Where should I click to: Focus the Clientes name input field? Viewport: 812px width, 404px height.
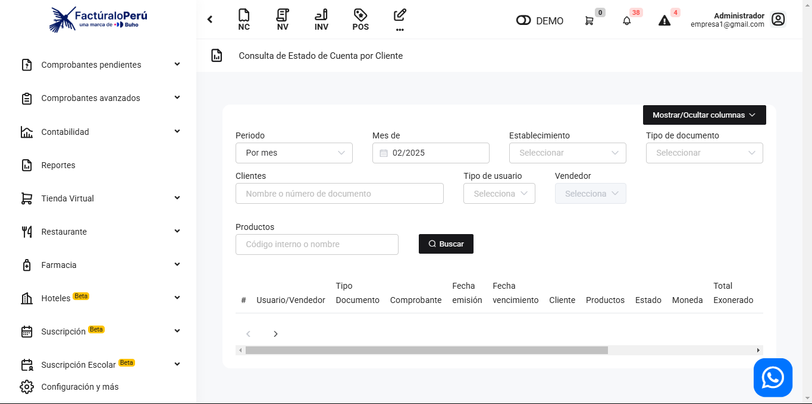(340, 194)
